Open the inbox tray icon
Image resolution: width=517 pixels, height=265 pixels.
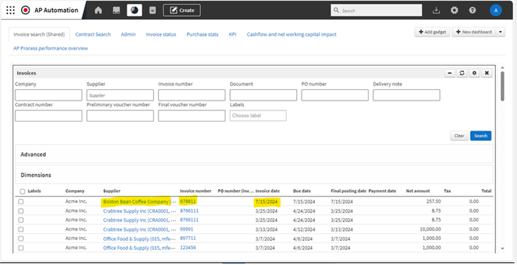(117, 10)
